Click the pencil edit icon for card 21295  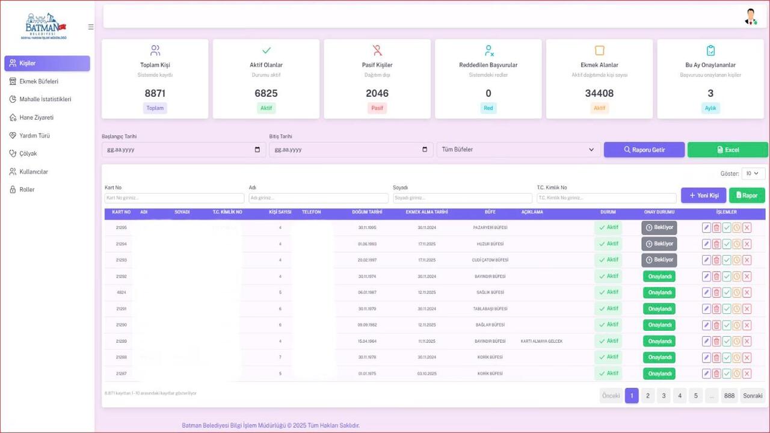tap(706, 227)
